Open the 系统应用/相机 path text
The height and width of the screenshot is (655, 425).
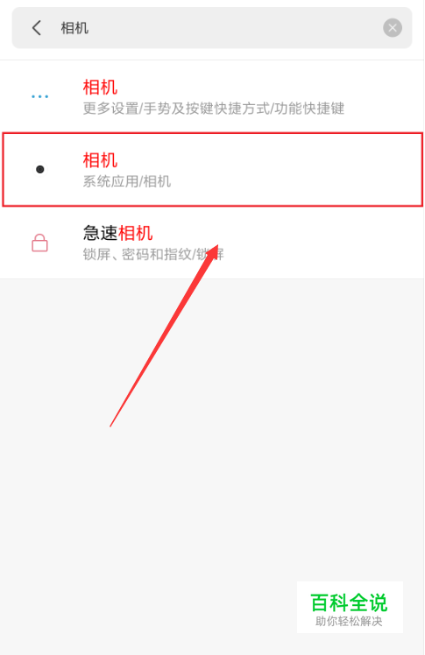(x=127, y=182)
